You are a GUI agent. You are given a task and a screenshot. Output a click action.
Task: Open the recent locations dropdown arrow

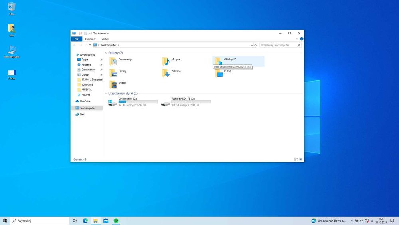(x=85, y=45)
